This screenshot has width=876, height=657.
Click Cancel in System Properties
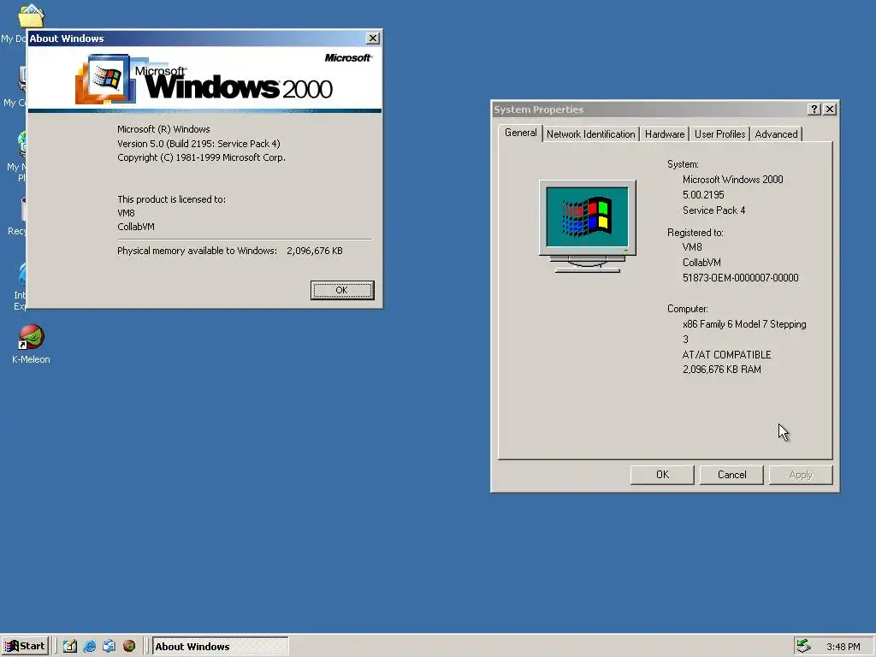(731, 474)
